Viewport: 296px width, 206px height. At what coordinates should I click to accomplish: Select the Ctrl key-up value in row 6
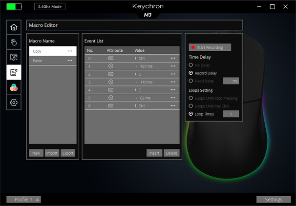pos(140,106)
